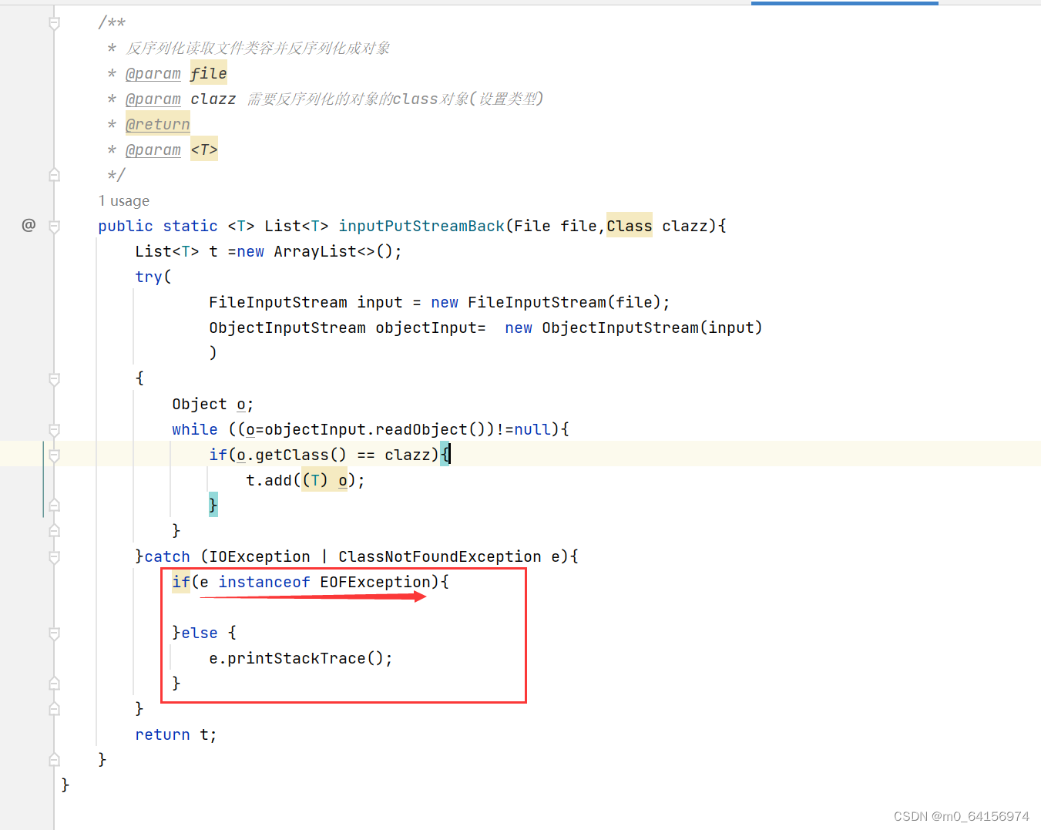Click the blue progress bar at the top
Viewport: 1041px width, 830px height.
coord(845,3)
